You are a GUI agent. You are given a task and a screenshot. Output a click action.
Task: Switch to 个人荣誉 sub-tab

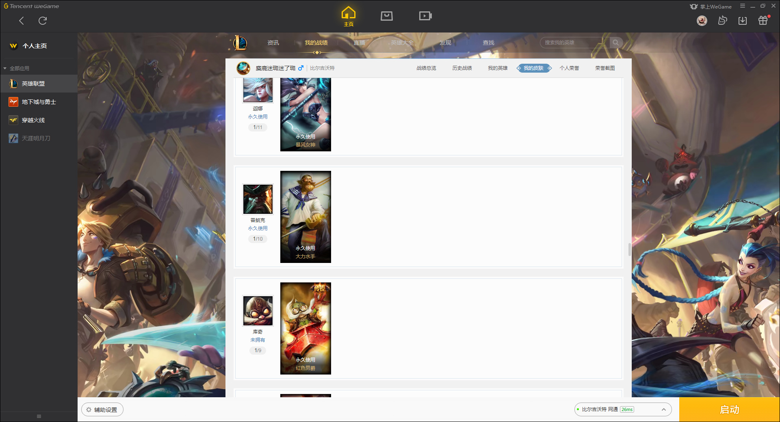(569, 68)
